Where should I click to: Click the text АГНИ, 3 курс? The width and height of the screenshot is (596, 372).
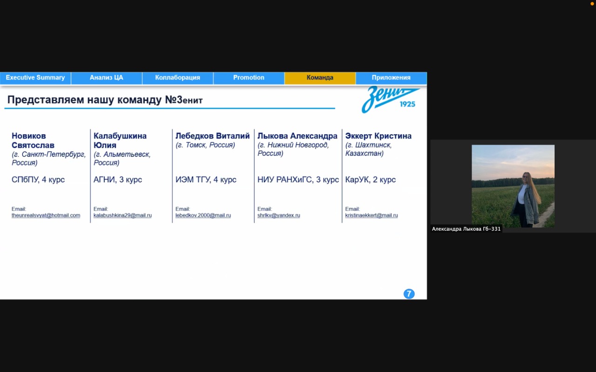[118, 179]
